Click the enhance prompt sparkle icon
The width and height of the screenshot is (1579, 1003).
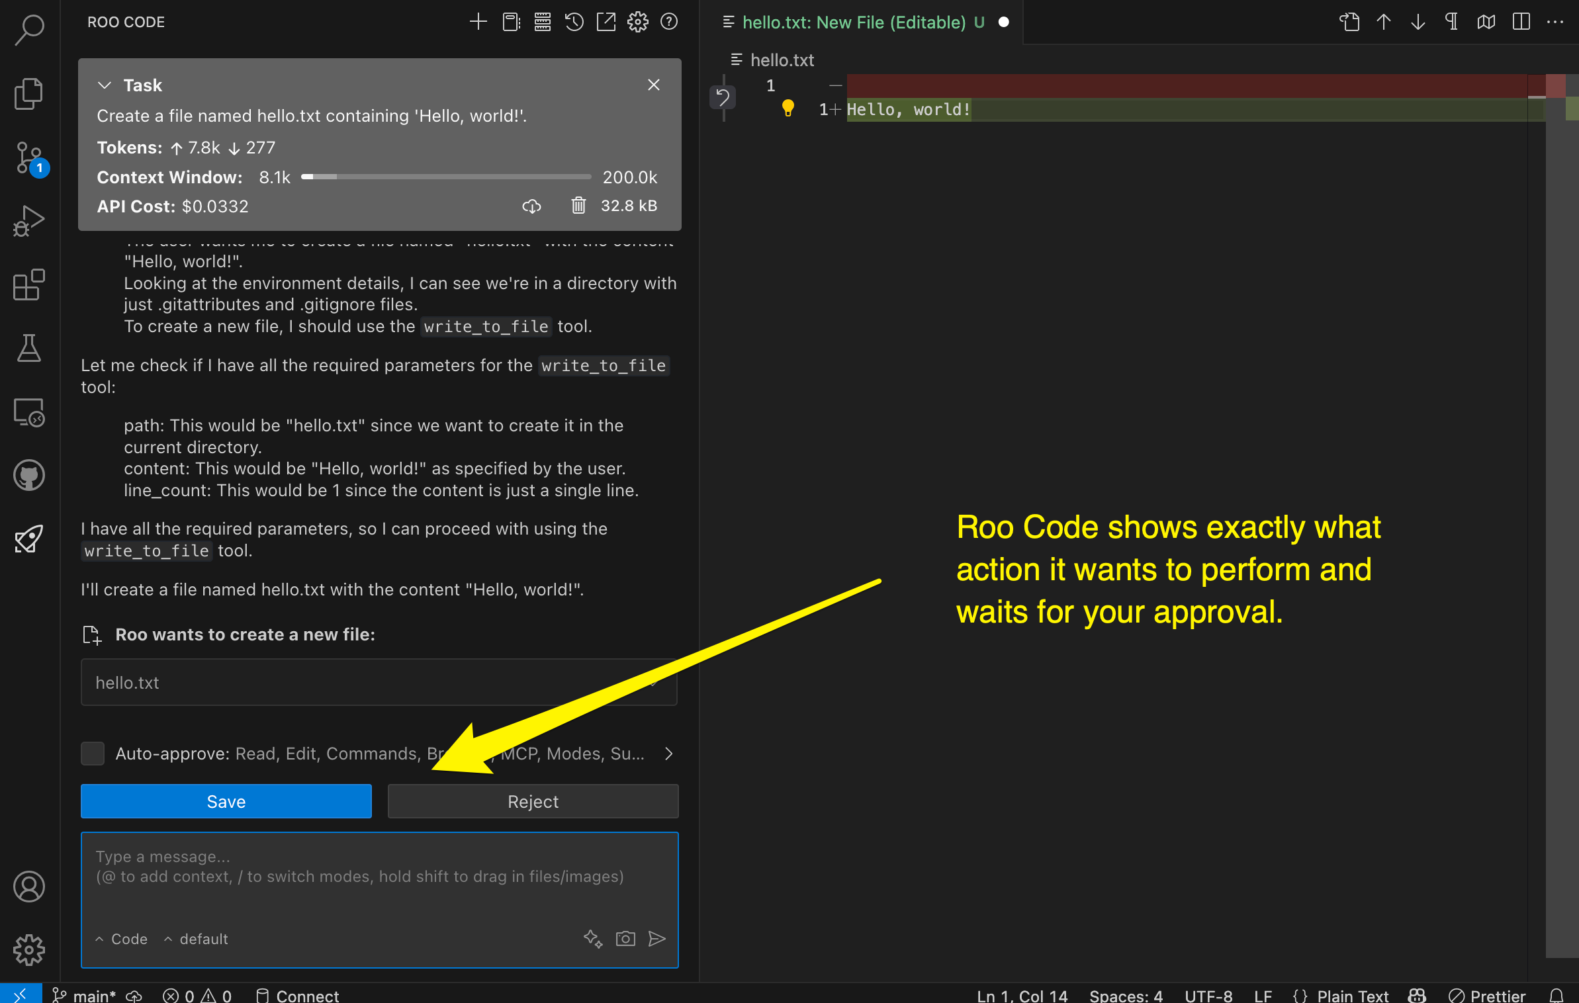click(x=592, y=939)
